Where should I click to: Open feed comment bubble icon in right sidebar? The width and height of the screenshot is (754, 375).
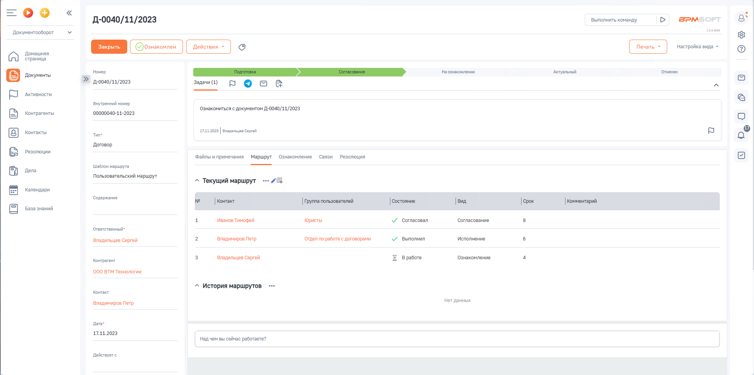pyautogui.click(x=741, y=117)
